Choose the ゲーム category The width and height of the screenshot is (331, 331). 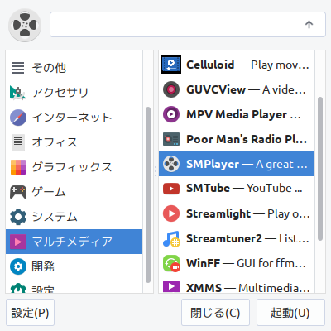[74, 192]
